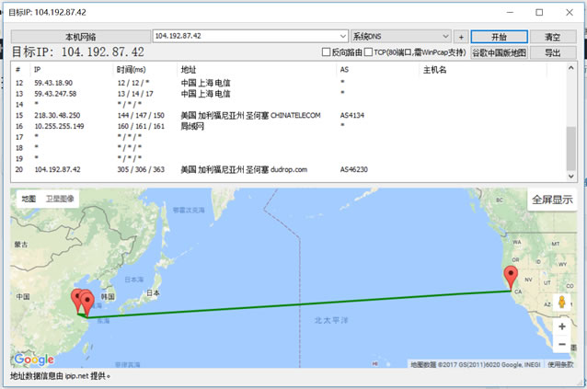Select hop 20 IP 104.192.87.42
This screenshot has width=587, height=389.
click(x=57, y=169)
